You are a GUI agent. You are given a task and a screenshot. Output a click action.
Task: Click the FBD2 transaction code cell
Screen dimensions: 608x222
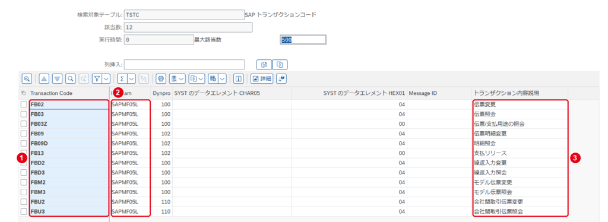(x=69, y=163)
